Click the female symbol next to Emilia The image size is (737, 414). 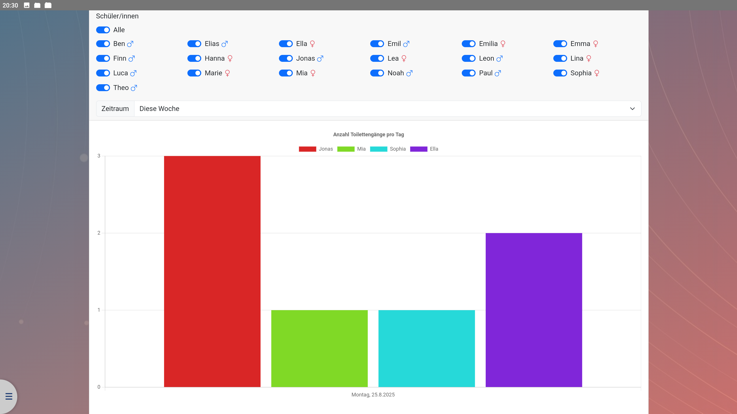point(503,44)
